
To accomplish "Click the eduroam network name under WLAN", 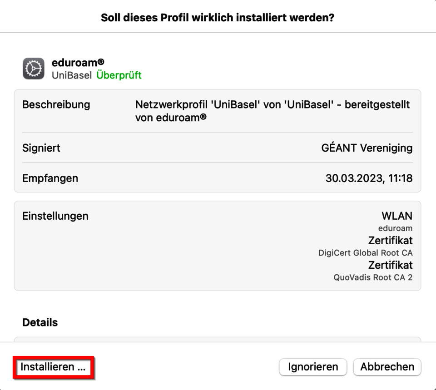I will coord(395,228).
